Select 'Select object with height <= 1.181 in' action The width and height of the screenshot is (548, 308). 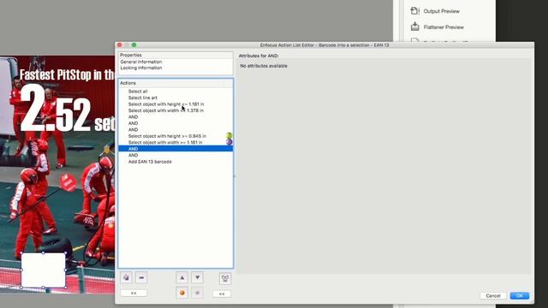click(x=176, y=104)
